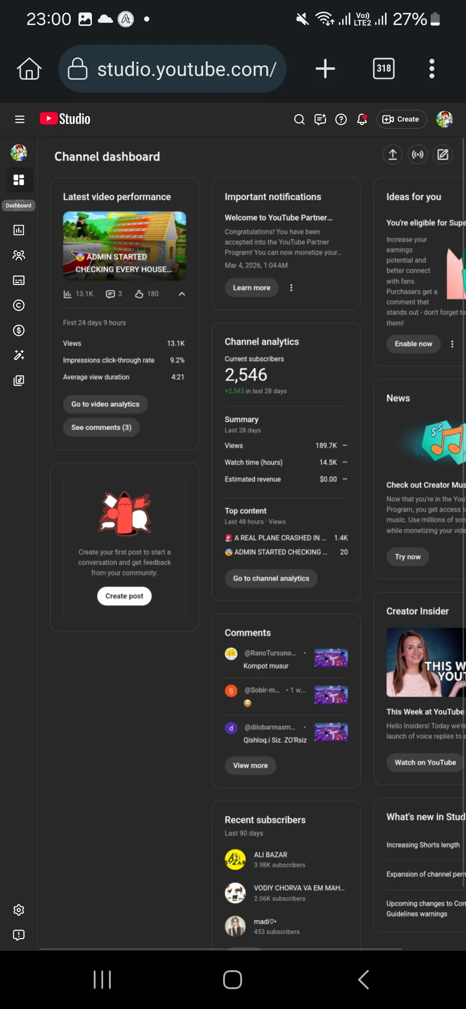
Task: Open the Audio library sidebar icon
Action: [x=19, y=380]
